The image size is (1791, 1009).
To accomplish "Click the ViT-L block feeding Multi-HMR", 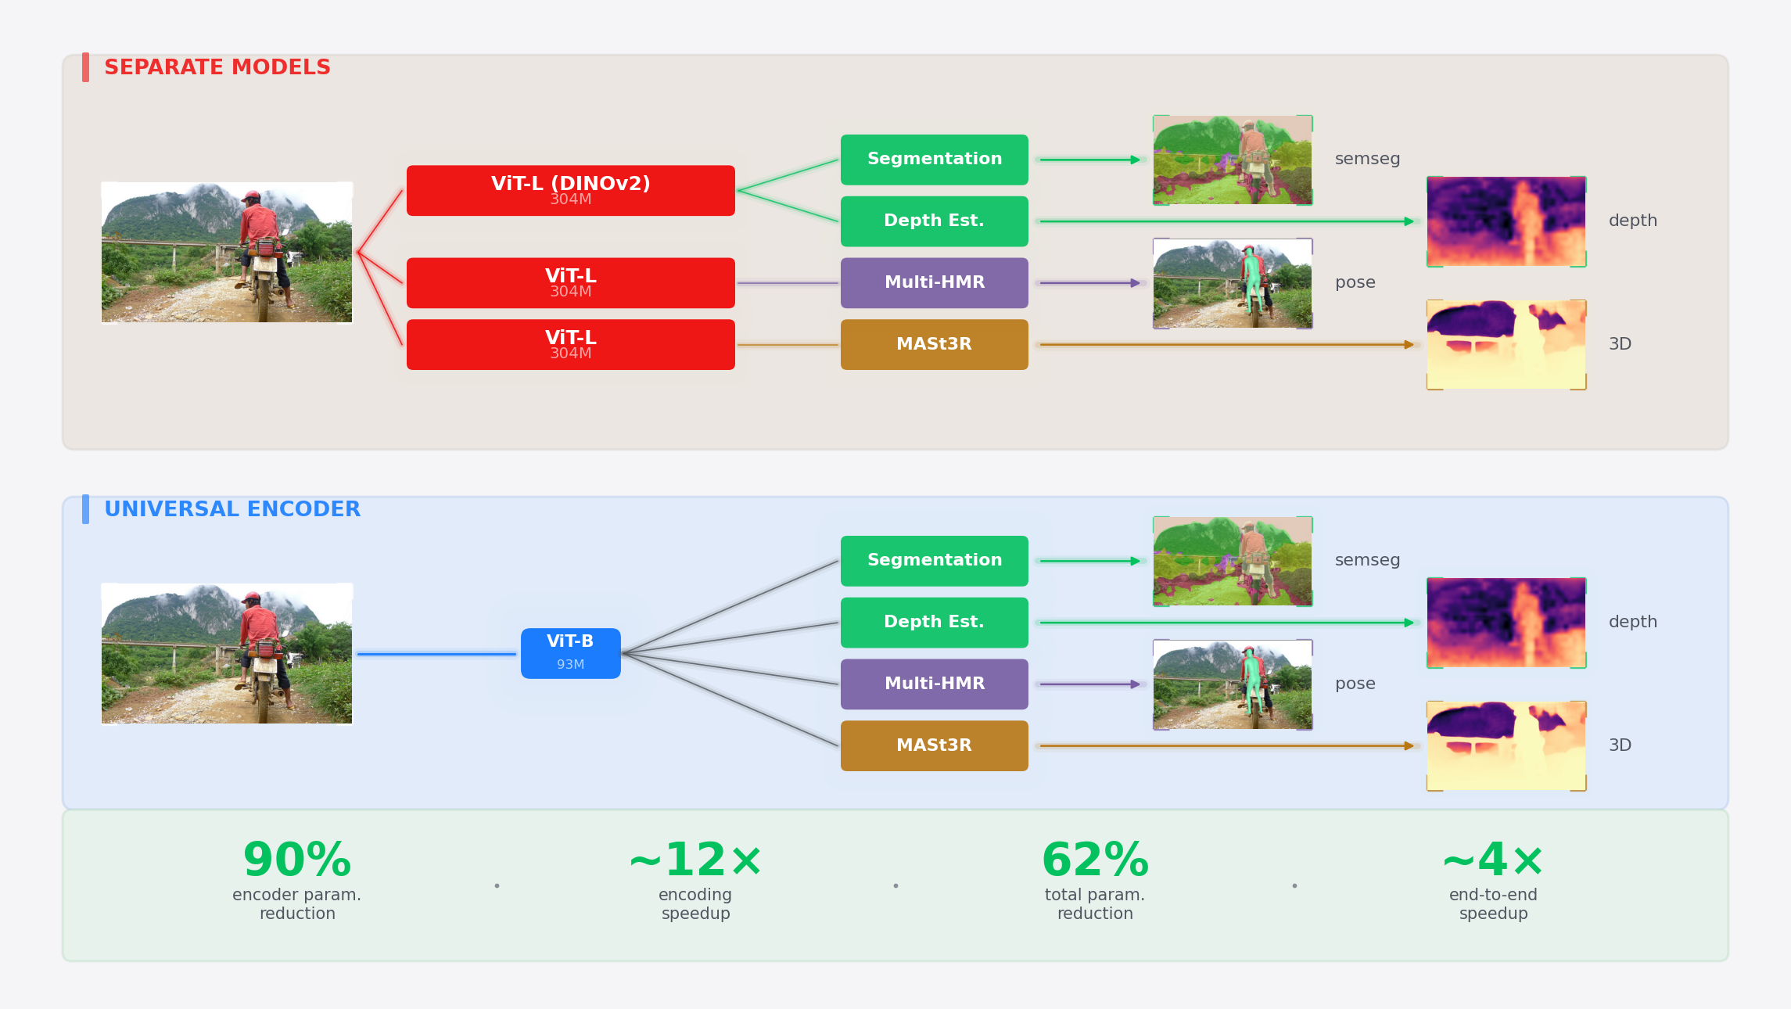I will click(571, 282).
